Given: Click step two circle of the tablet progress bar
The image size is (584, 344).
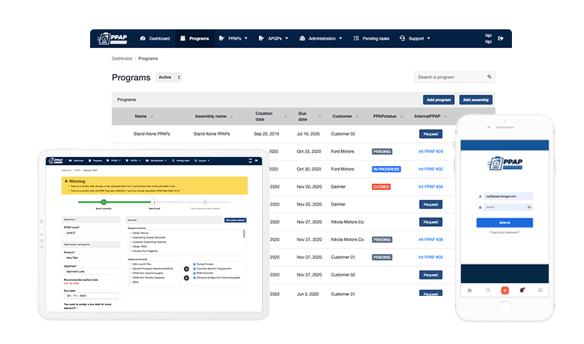Looking at the screenshot, I should [154, 202].
